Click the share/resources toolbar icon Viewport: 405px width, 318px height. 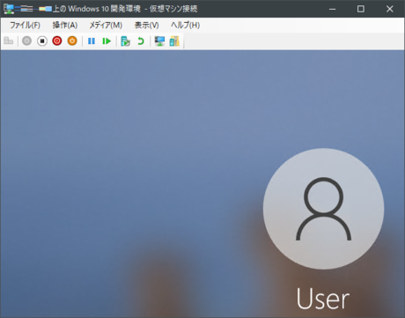coord(174,41)
